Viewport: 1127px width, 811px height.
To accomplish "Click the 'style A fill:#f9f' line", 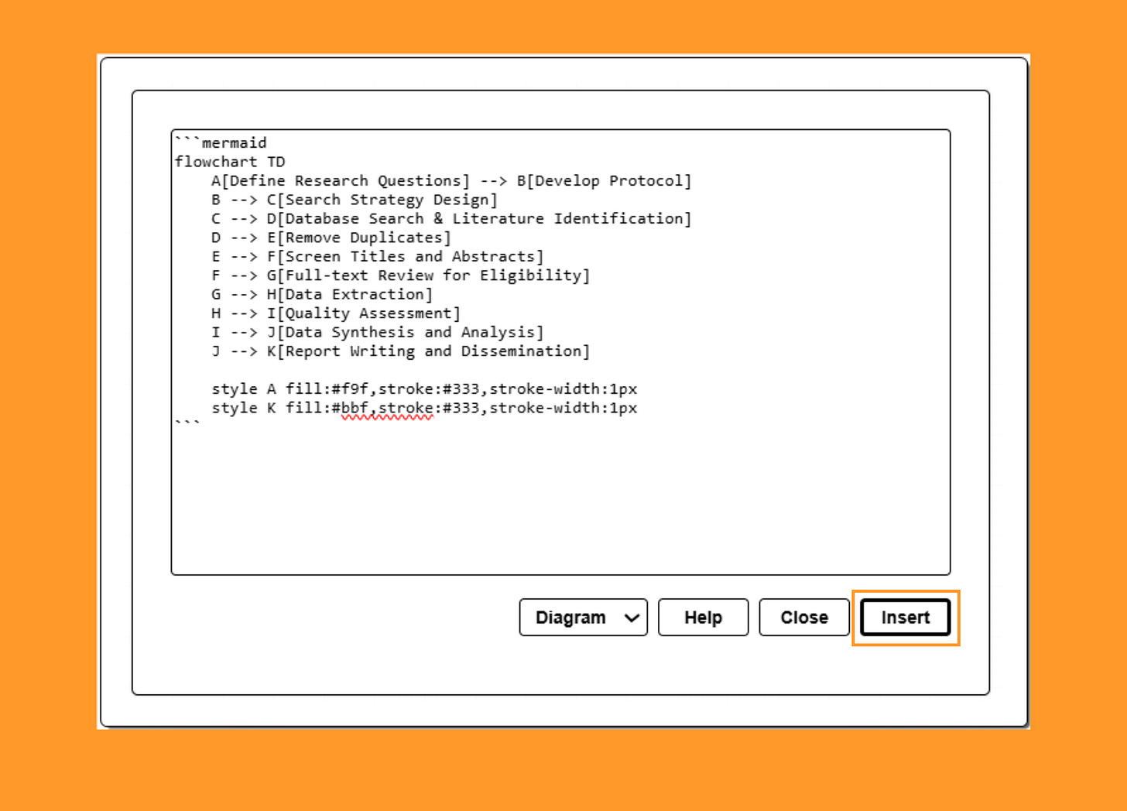I will tap(424, 389).
